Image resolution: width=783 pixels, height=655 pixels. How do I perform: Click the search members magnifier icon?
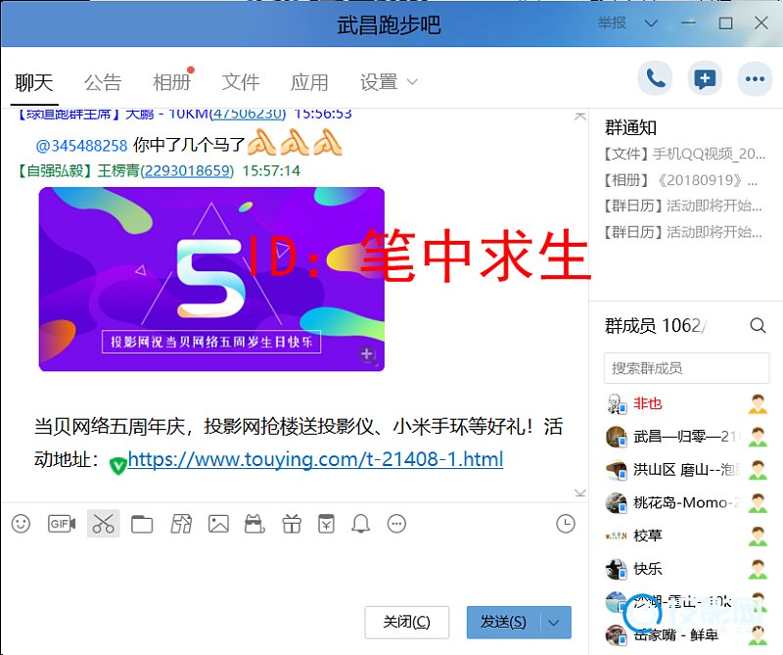point(758,326)
